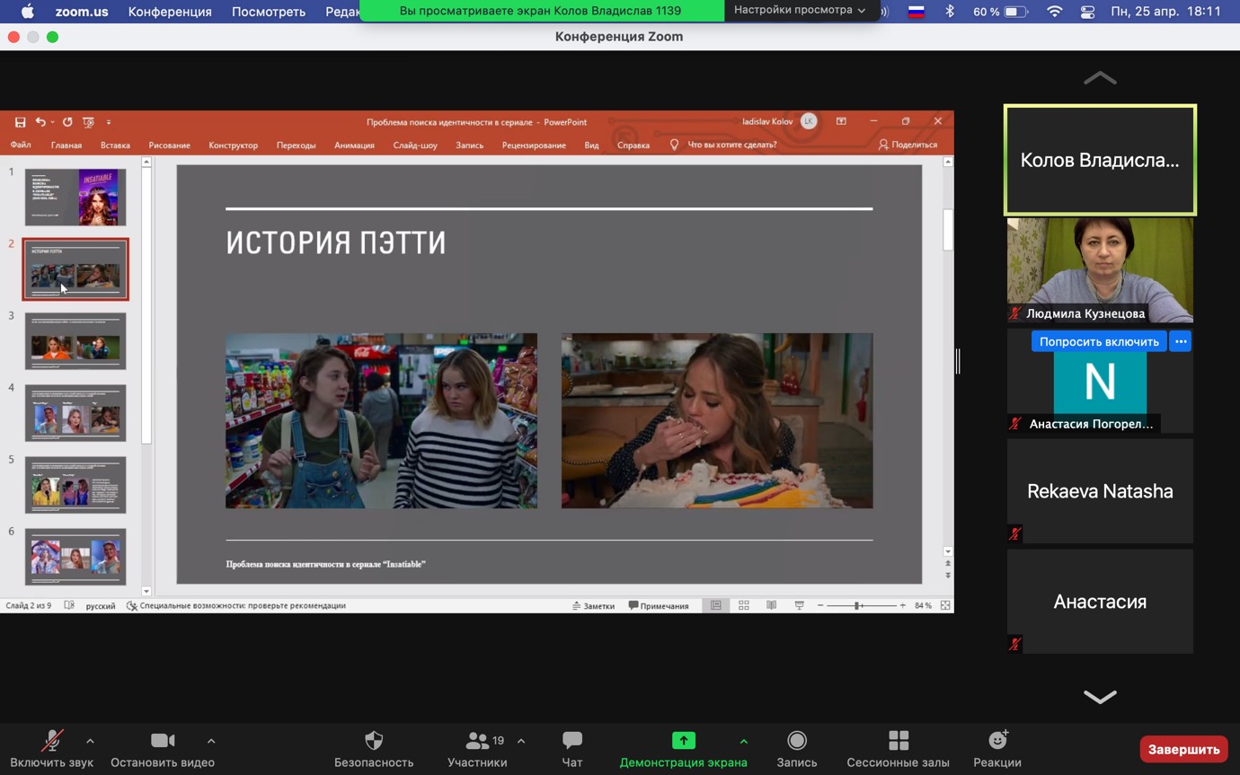
Task: Select slide 4 thumbnail in slide panel
Action: tap(75, 412)
